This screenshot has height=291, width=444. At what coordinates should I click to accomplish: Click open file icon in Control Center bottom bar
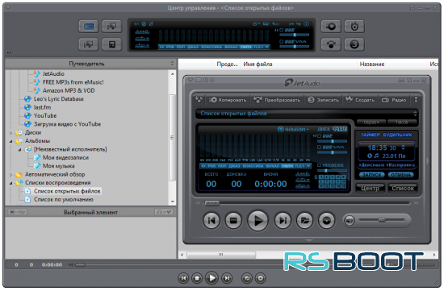[247, 278]
